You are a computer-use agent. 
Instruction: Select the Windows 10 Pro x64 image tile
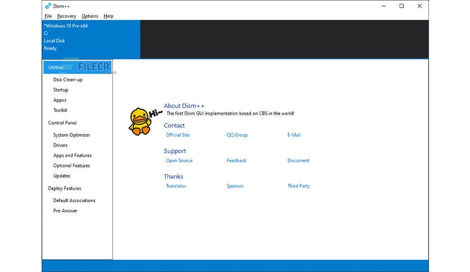coord(91,39)
